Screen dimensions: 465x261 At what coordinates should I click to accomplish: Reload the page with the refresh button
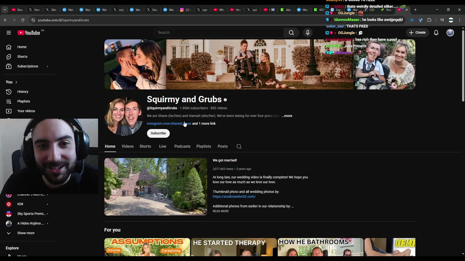tap(23, 20)
